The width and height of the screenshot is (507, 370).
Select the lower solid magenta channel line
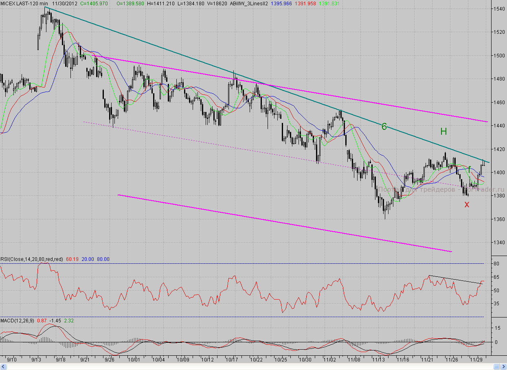pos(285,223)
